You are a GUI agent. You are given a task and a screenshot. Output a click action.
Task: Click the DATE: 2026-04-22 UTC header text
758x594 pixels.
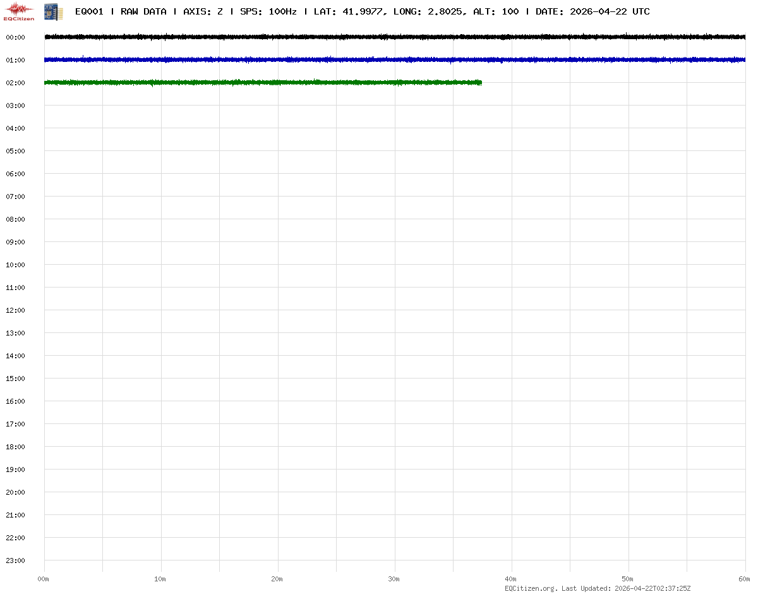[x=593, y=11]
